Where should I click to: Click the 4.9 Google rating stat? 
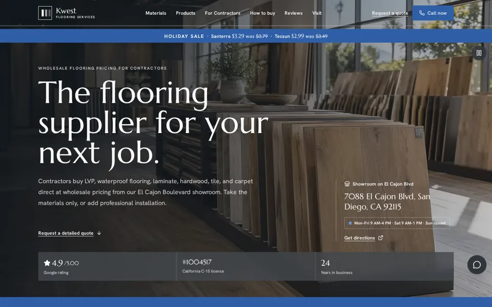pos(107,266)
